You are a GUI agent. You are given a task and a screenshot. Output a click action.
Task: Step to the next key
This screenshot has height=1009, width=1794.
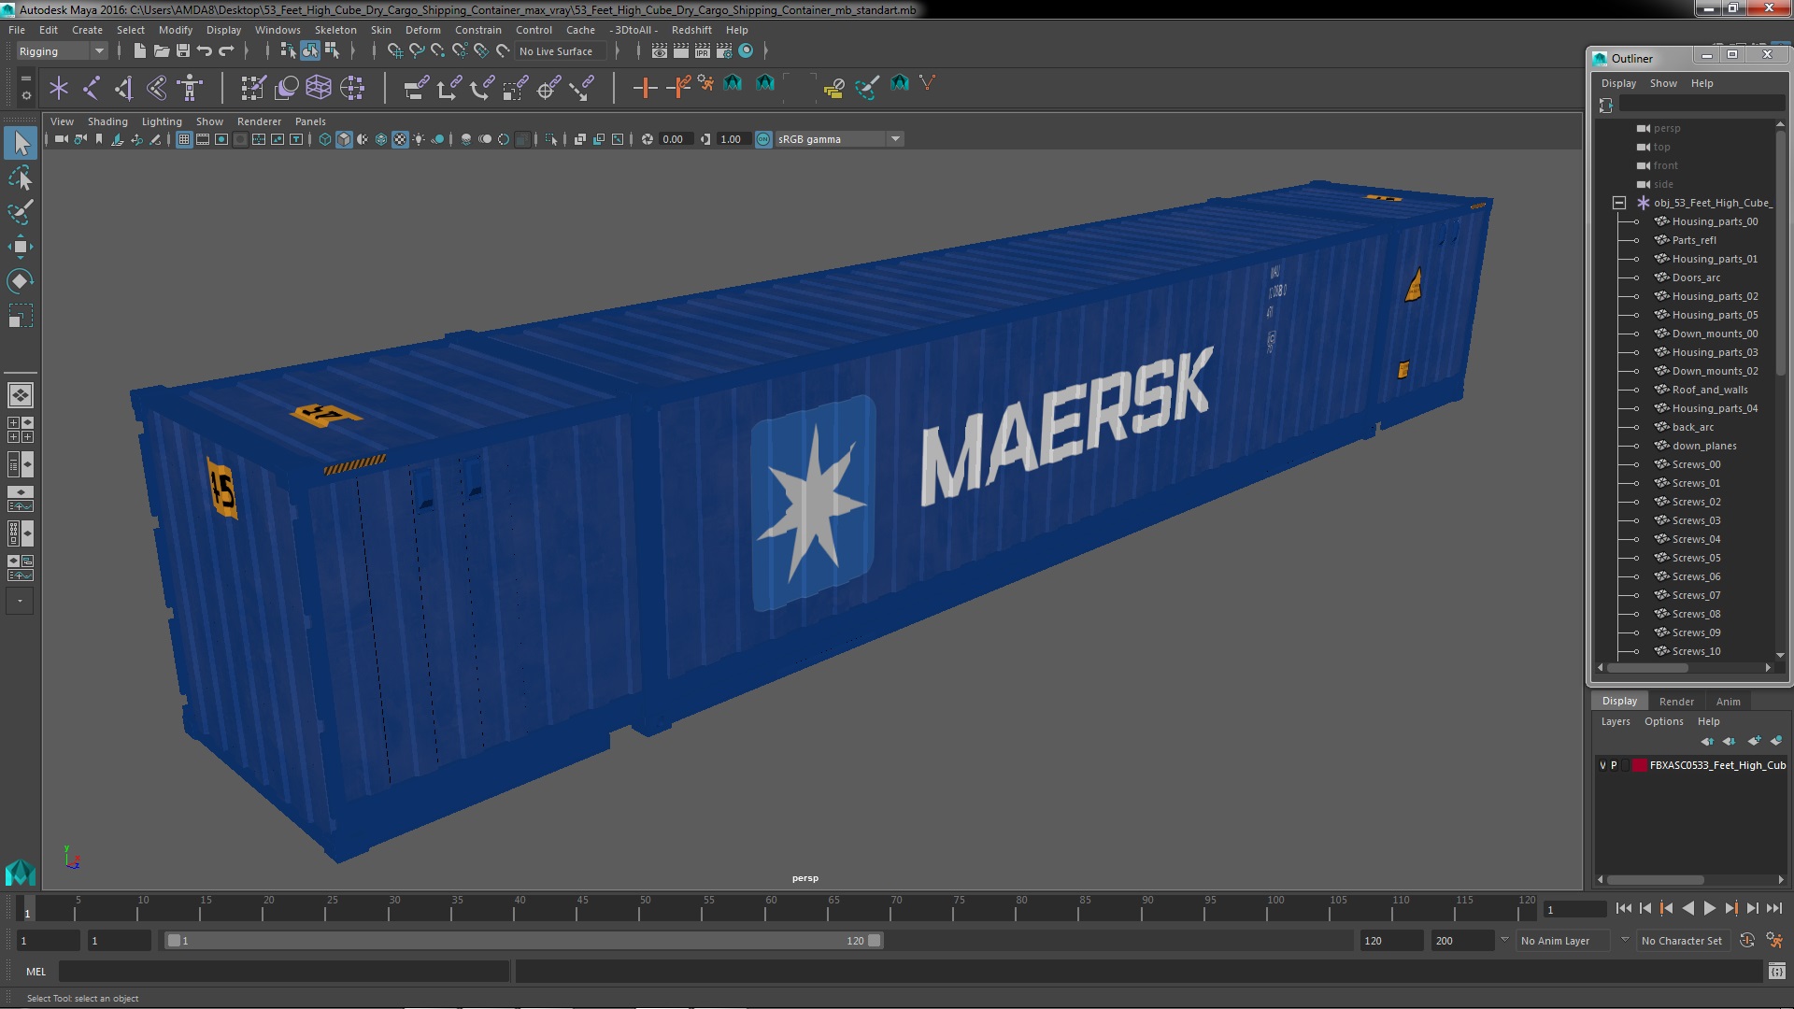point(1731,908)
